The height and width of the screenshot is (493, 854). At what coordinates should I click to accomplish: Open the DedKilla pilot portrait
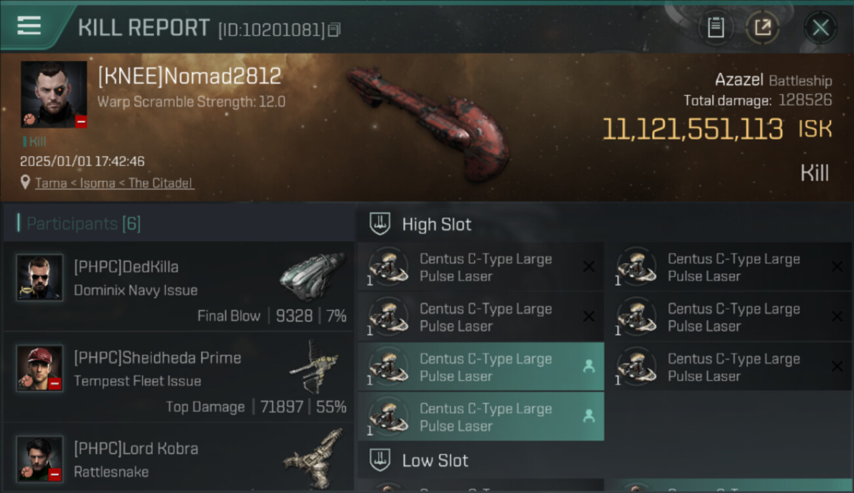(x=39, y=277)
